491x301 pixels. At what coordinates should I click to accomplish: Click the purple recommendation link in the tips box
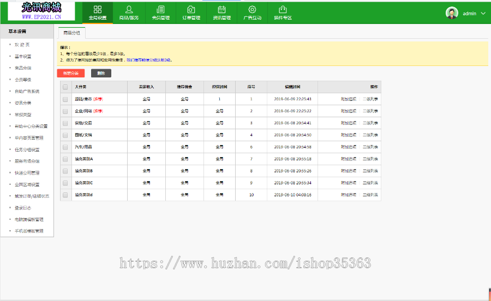coord(149,60)
